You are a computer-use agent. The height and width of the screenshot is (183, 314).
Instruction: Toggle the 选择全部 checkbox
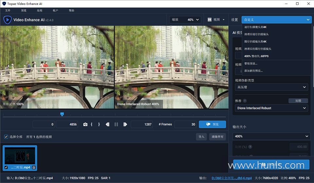click(x=6, y=137)
